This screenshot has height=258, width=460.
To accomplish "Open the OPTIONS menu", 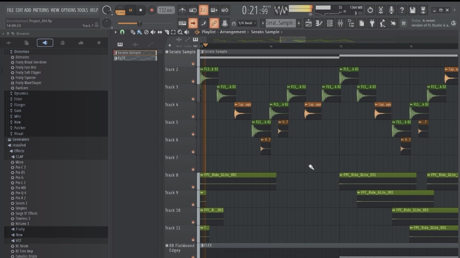I will coord(68,10).
